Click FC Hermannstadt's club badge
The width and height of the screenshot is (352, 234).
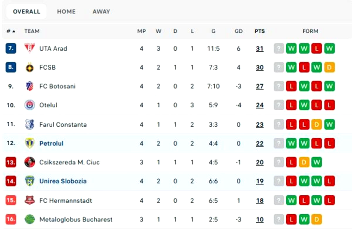pos(29,201)
